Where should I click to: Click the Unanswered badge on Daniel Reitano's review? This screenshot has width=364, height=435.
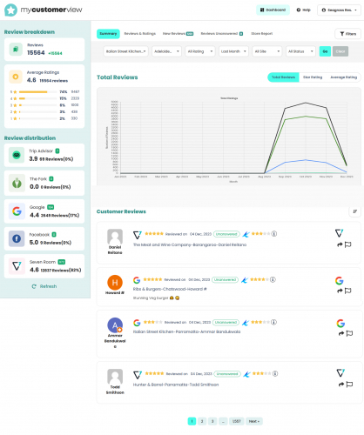(x=226, y=234)
